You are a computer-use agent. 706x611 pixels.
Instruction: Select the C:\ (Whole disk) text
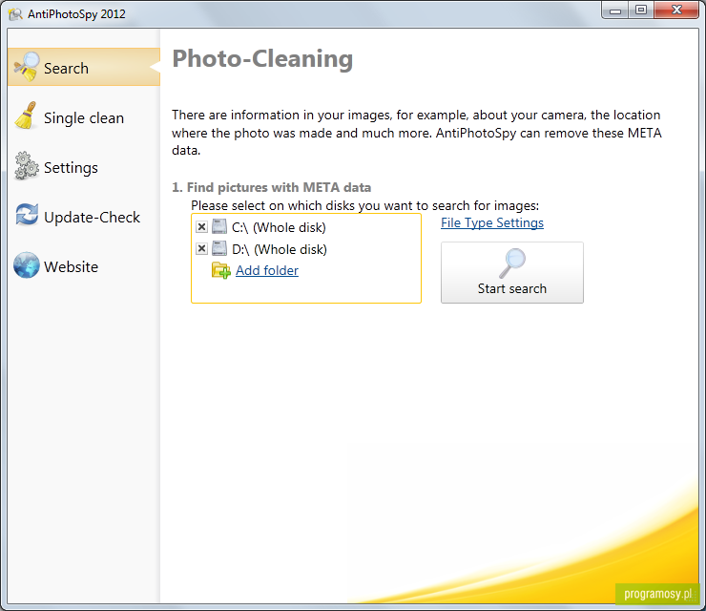(x=279, y=227)
